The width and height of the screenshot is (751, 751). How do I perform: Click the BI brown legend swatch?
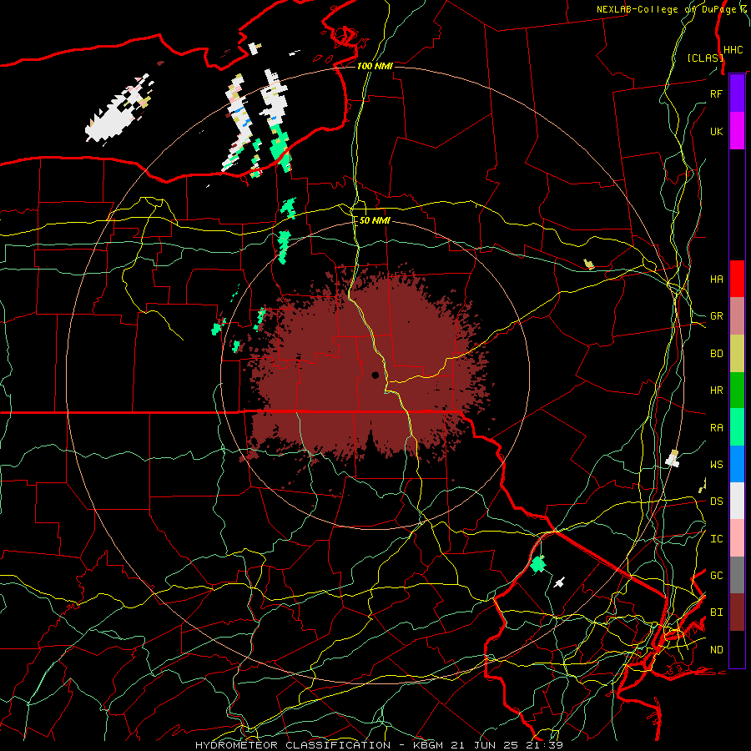(737, 612)
